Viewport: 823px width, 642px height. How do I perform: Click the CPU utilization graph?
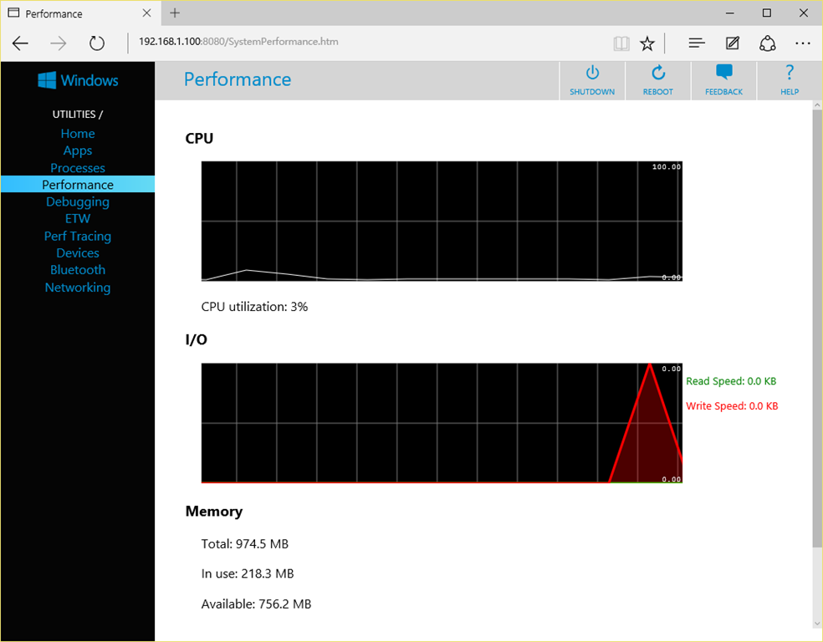pos(442,221)
